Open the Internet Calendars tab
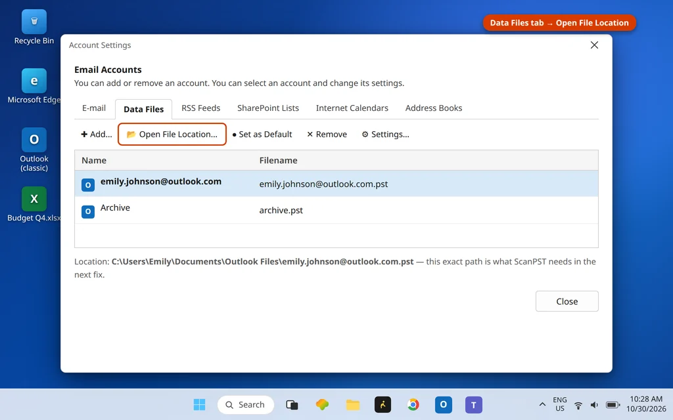The image size is (673, 420). [x=352, y=108]
